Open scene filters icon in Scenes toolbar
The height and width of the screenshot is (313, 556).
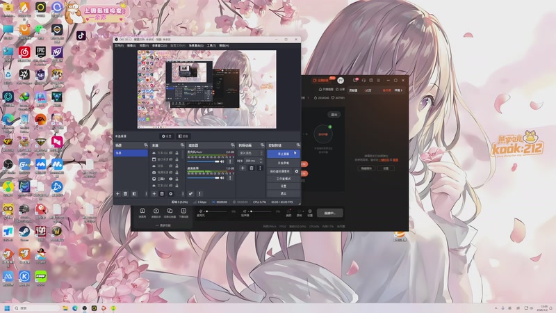tap(134, 194)
